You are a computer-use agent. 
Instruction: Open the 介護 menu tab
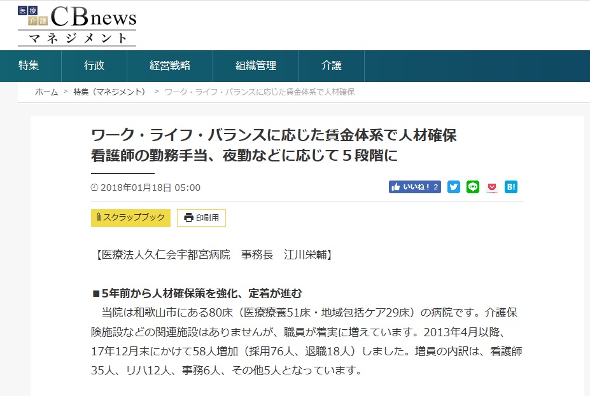(x=332, y=65)
